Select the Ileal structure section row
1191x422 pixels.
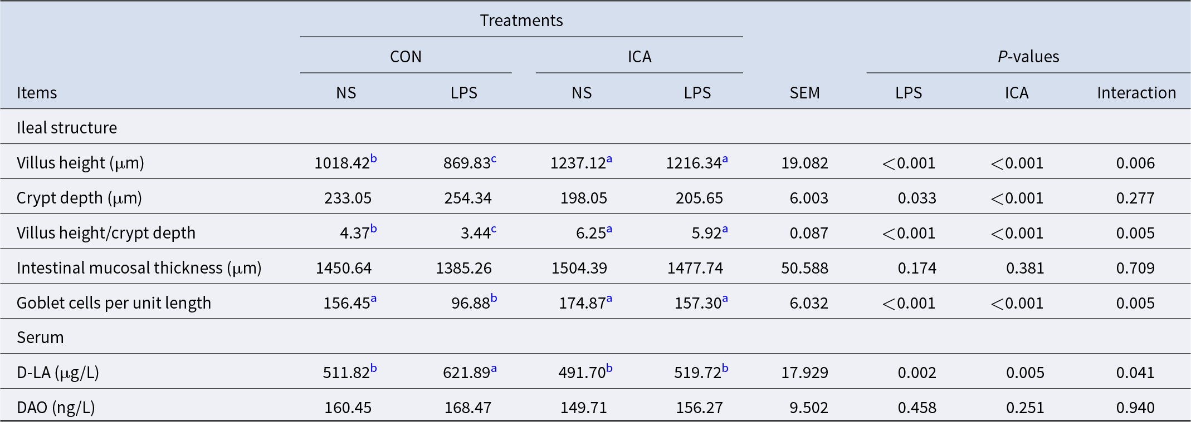[67, 128]
